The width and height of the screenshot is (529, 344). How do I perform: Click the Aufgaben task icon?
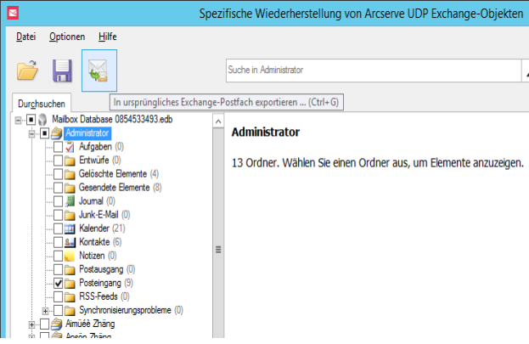(70, 147)
